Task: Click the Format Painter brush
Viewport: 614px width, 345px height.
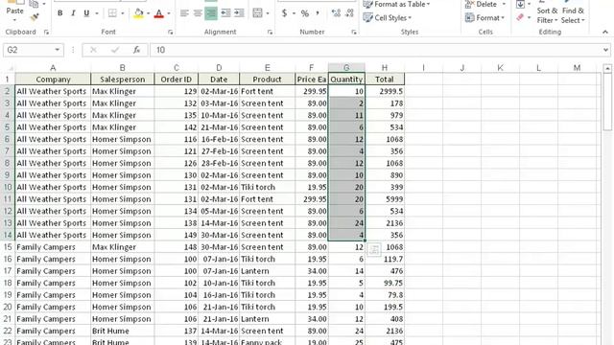Action: [x=35, y=17]
